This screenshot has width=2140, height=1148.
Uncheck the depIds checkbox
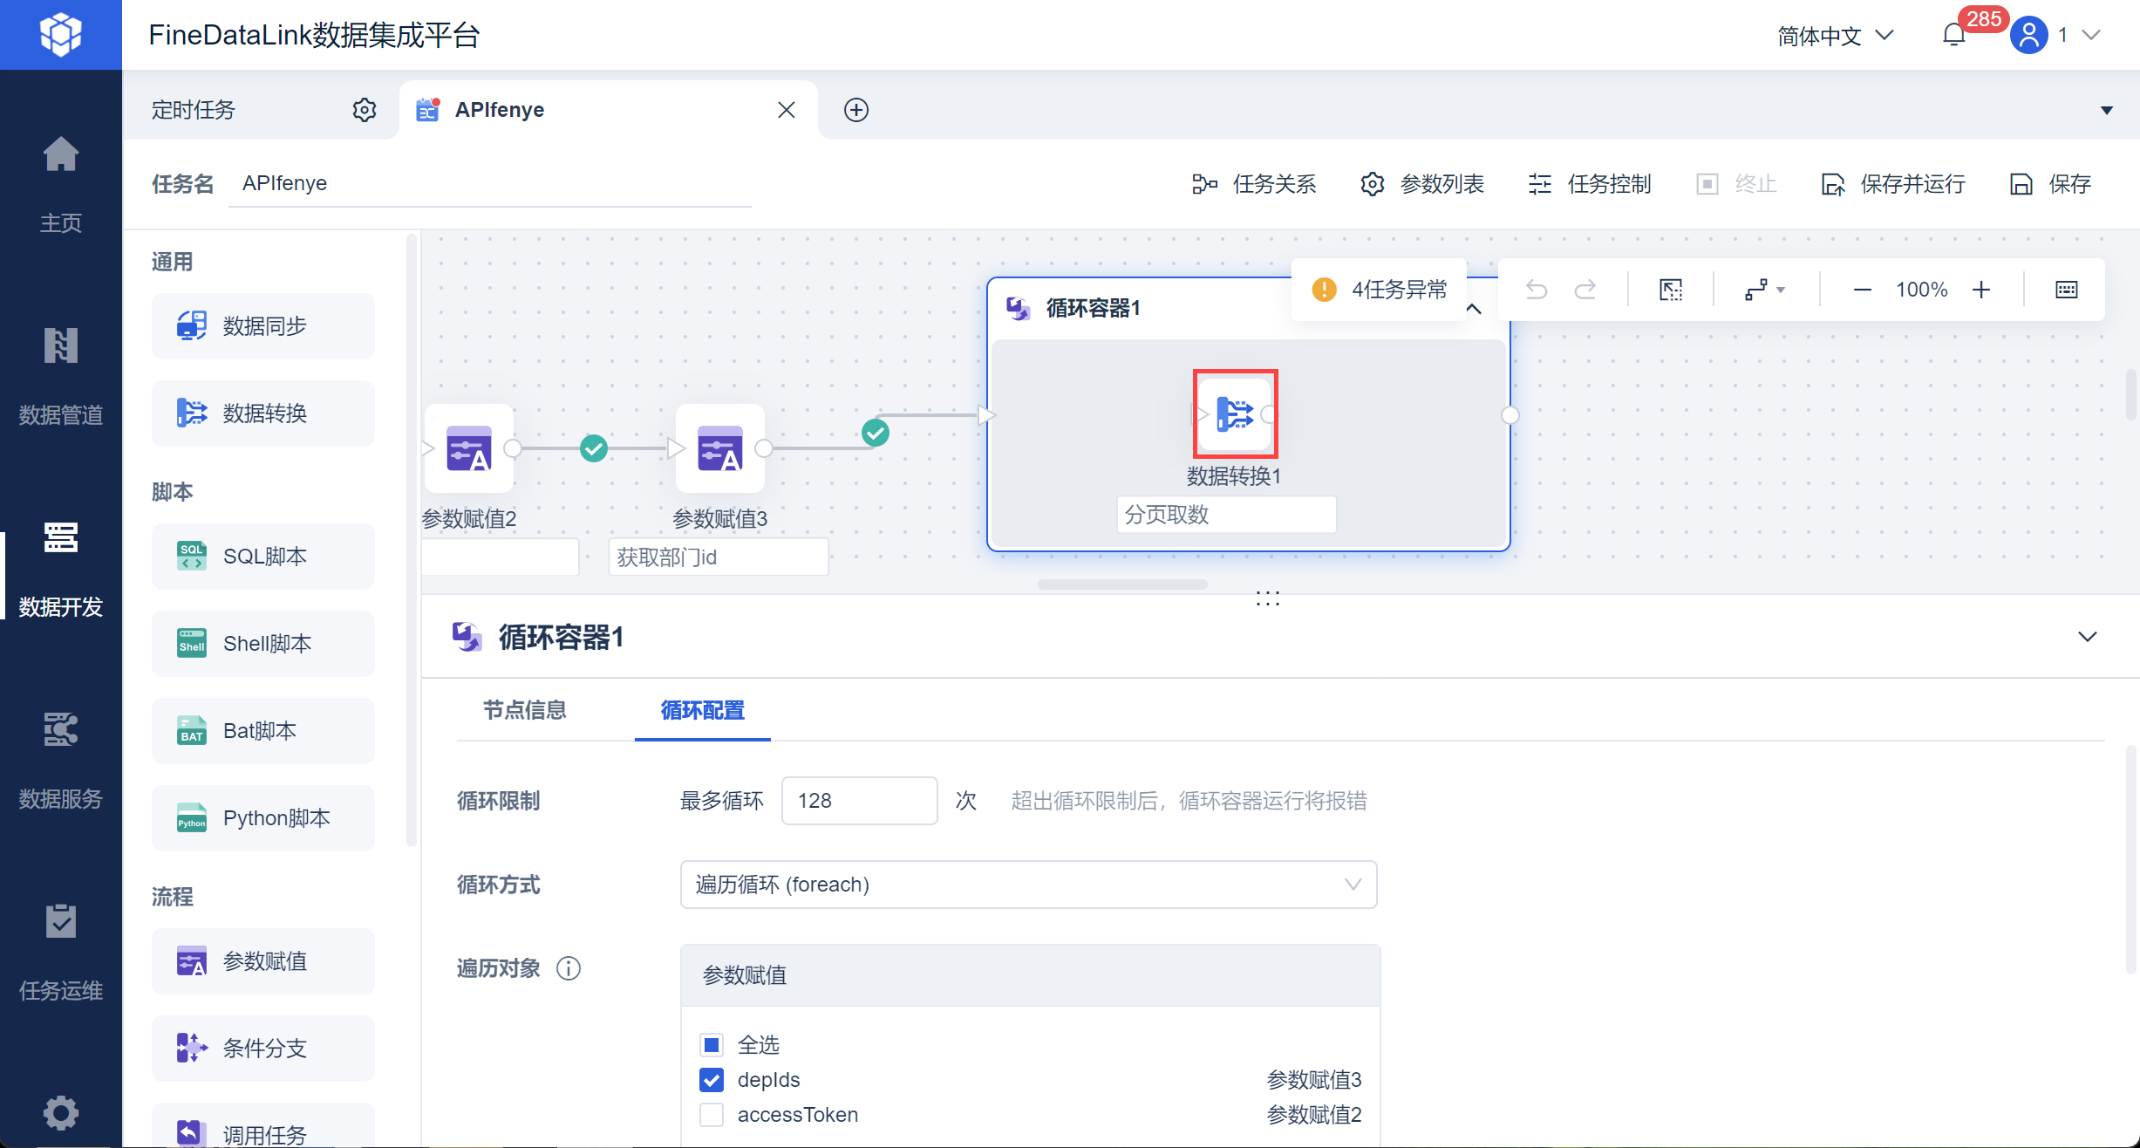tap(712, 1080)
